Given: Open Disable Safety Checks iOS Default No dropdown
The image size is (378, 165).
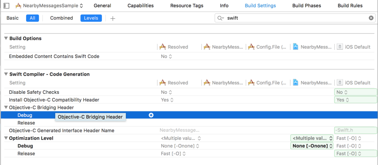Looking at the screenshot, I should pyautogui.click(x=355, y=92).
